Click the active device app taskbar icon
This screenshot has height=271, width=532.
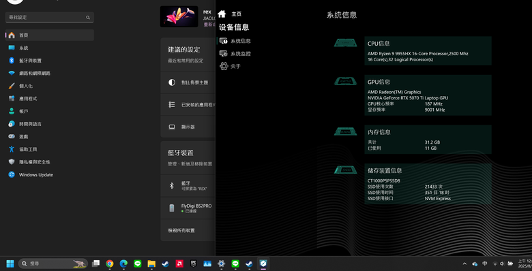coord(263,264)
